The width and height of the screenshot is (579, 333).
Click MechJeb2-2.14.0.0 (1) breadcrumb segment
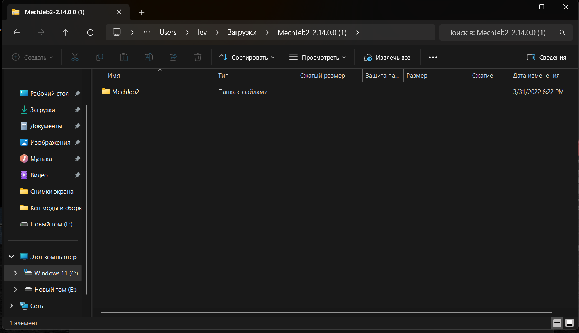312,32
